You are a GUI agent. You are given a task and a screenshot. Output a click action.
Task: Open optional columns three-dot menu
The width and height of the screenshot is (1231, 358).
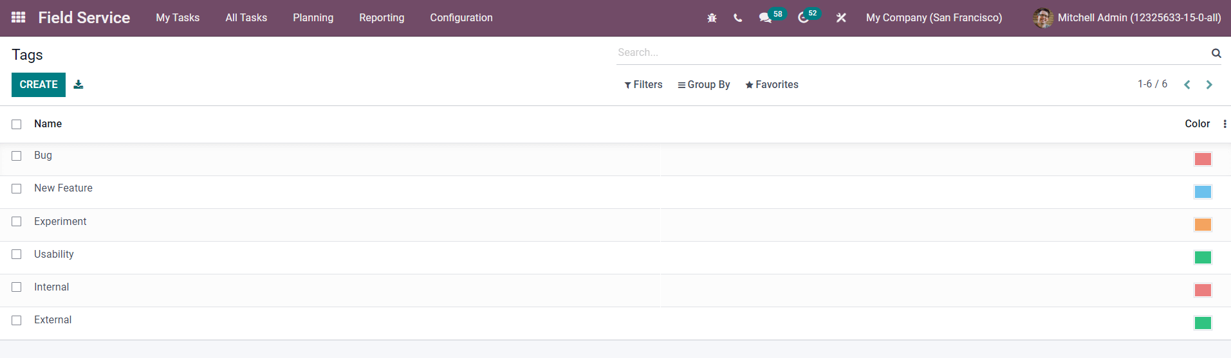coord(1225,124)
